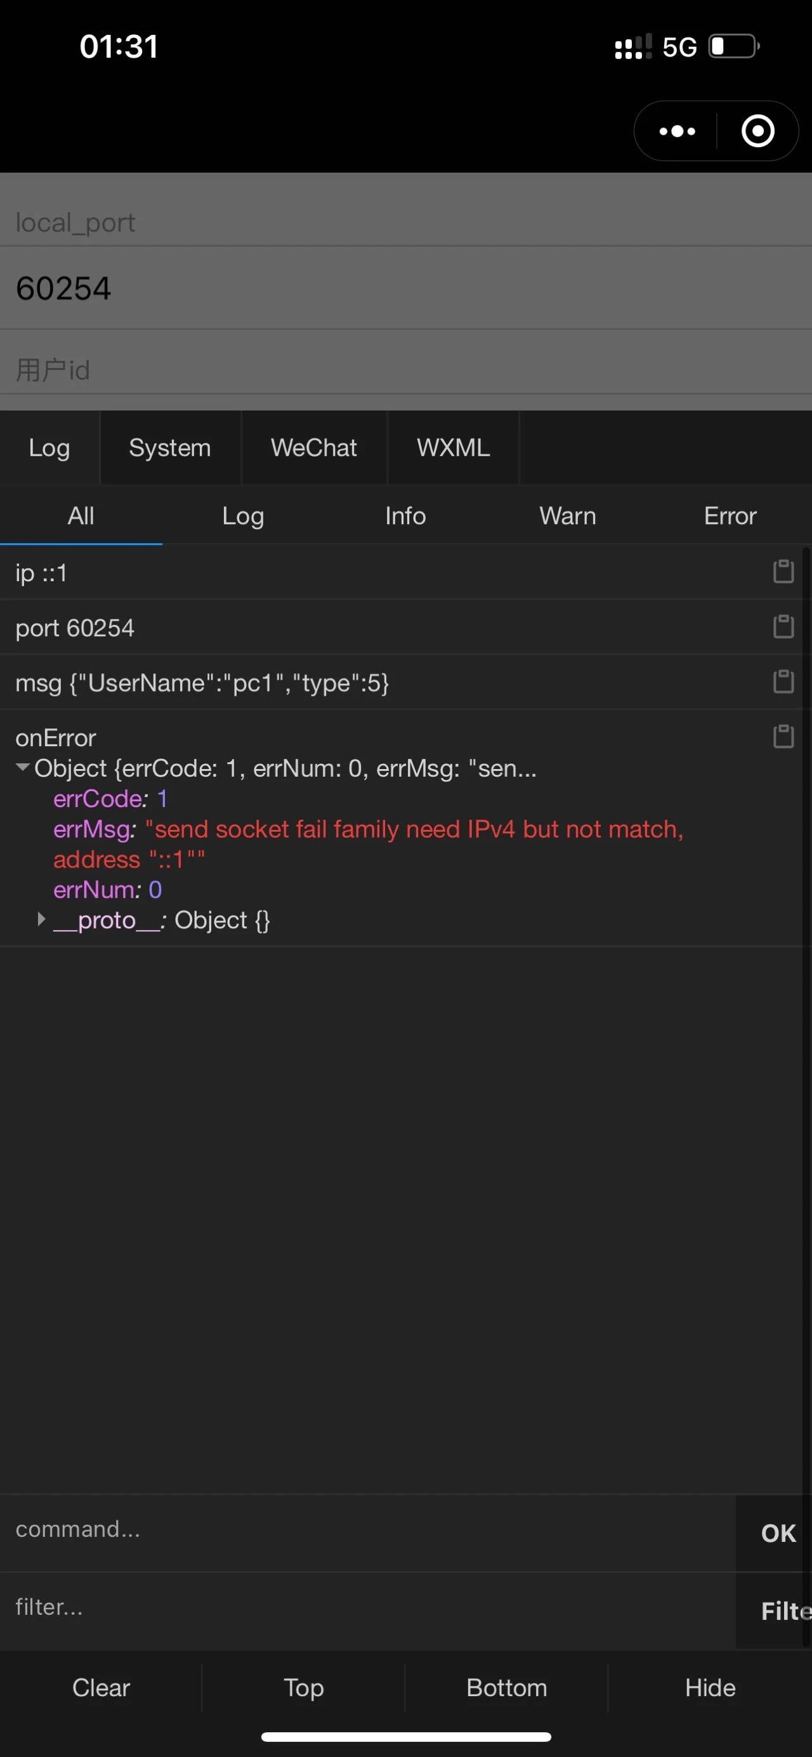Tap the 5G network status indicator
812x1757 pixels.
click(x=679, y=47)
